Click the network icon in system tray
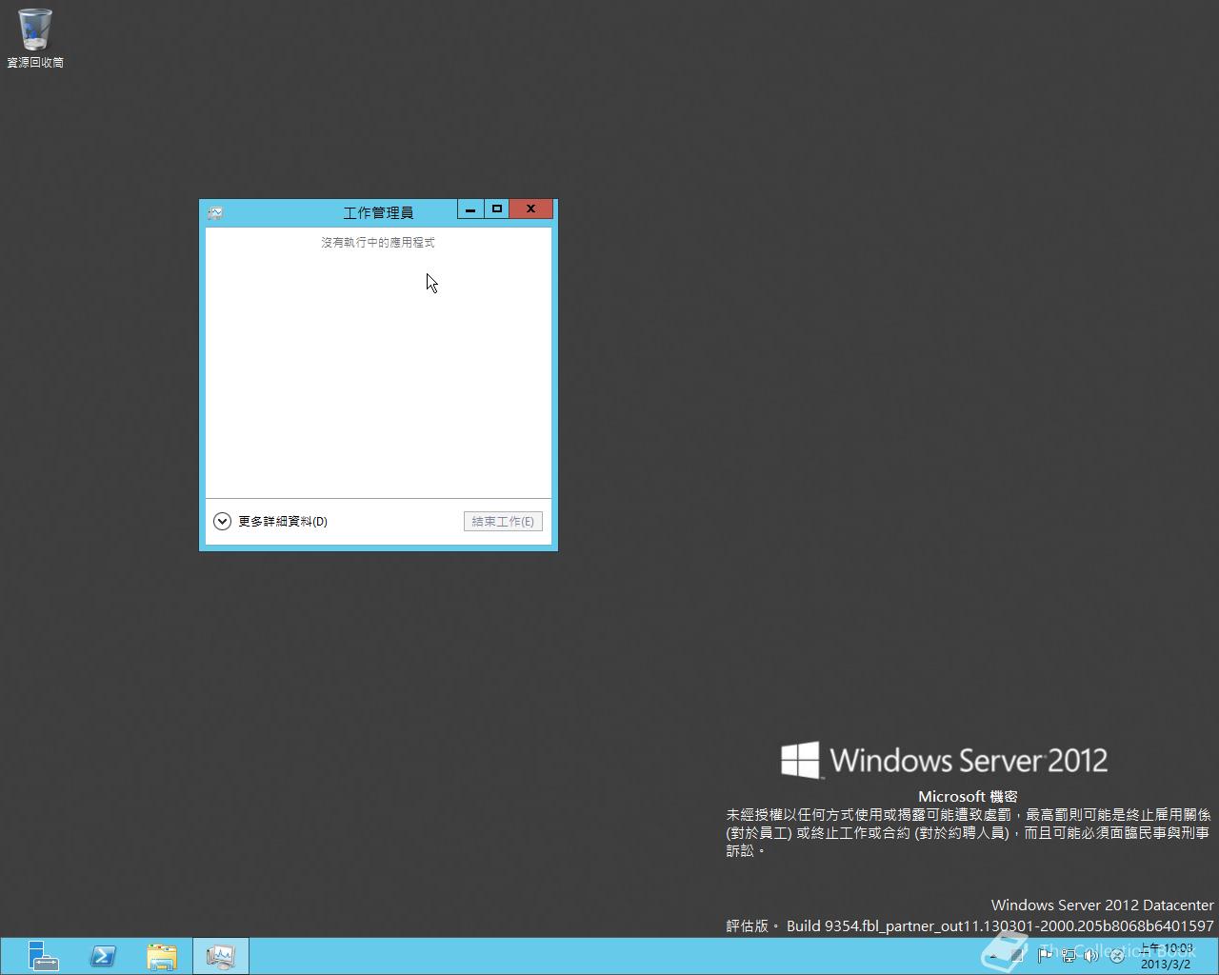Screen dimensions: 1219x975 coord(1069,955)
